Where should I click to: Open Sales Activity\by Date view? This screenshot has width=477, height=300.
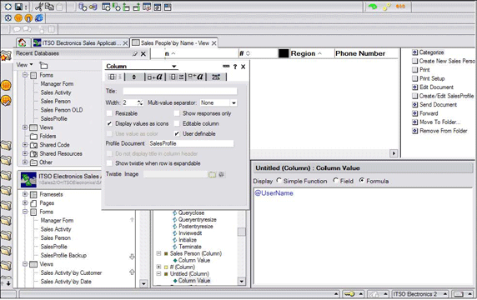(x=66, y=282)
